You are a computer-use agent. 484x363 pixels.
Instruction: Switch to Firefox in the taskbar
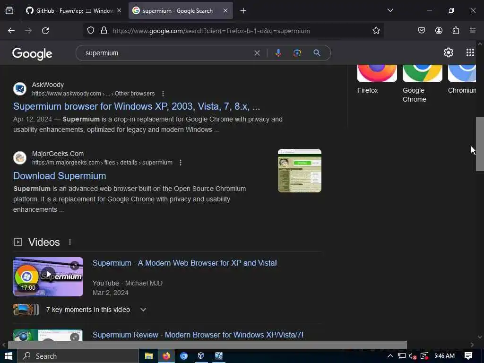(x=166, y=356)
